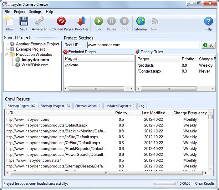Open the Help question mark icon

pyautogui.click(x=208, y=21)
